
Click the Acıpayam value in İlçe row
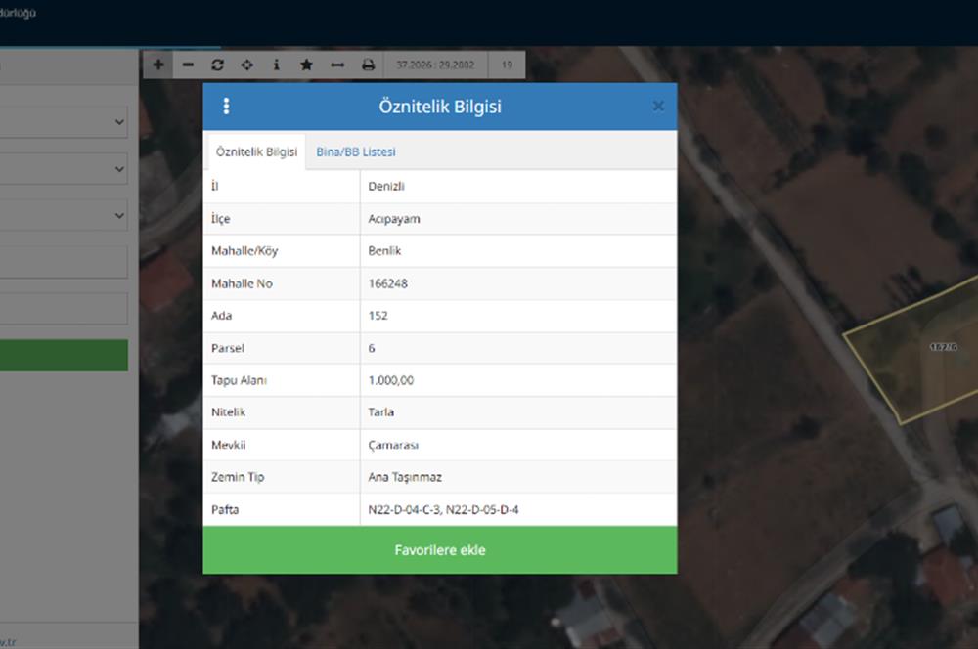[x=393, y=219]
